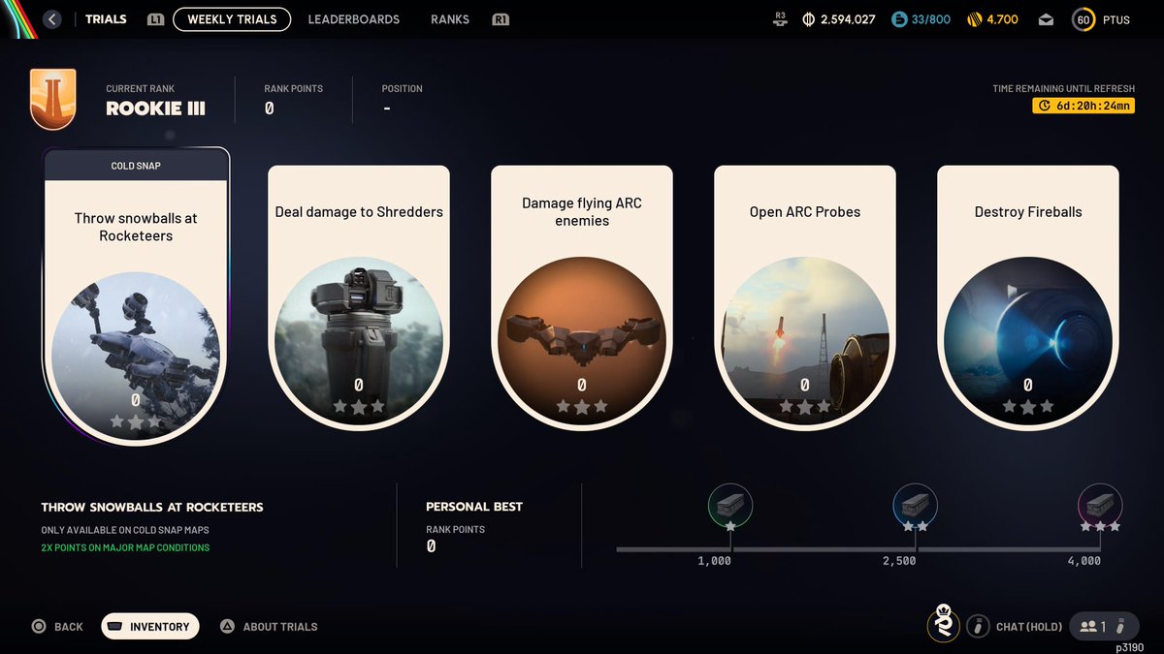This screenshot has height=654, width=1164.
Task: Click the 1,000 milestone label
Action: (x=715, y=561)
